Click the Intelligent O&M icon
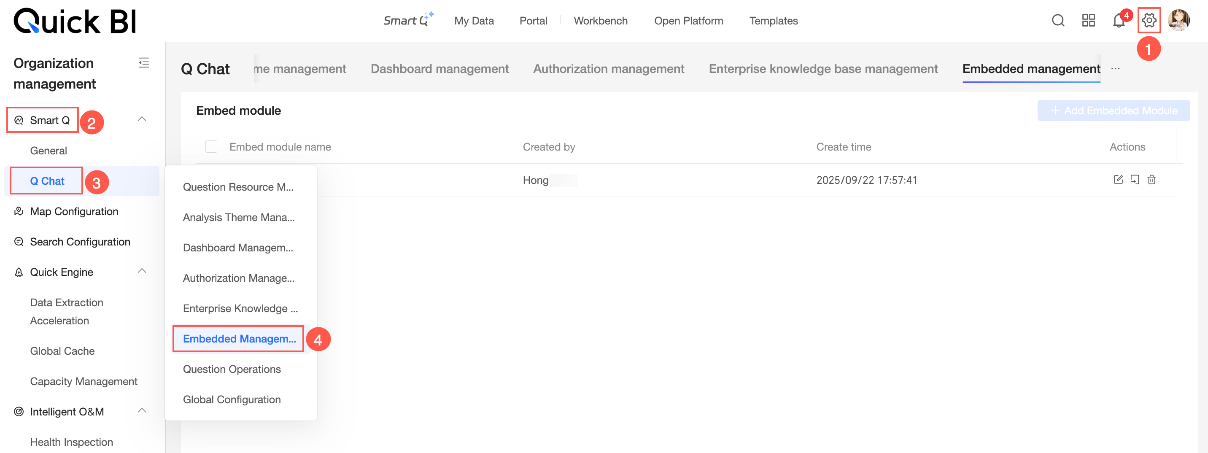The height and width of the screenshot is (453, 1208). click(19, 412)
